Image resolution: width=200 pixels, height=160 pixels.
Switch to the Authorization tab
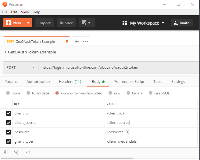click(x=38, y=82)
